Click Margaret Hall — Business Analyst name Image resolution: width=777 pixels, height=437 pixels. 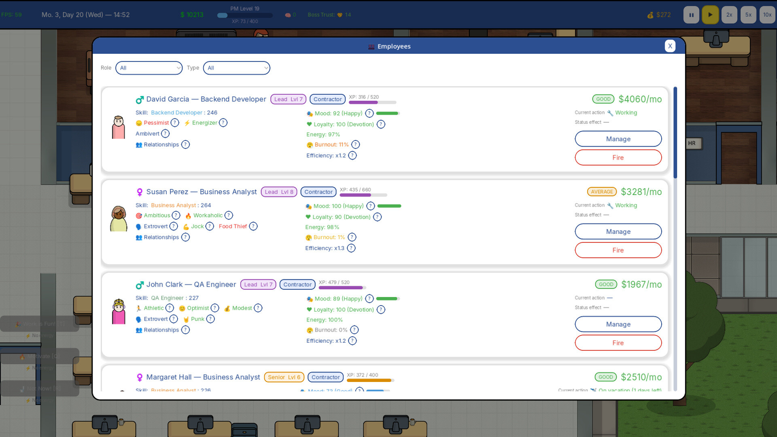coord(203,377)
